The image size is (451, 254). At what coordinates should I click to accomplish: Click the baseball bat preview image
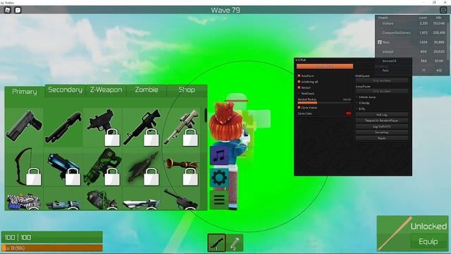(x=394, y=234)
